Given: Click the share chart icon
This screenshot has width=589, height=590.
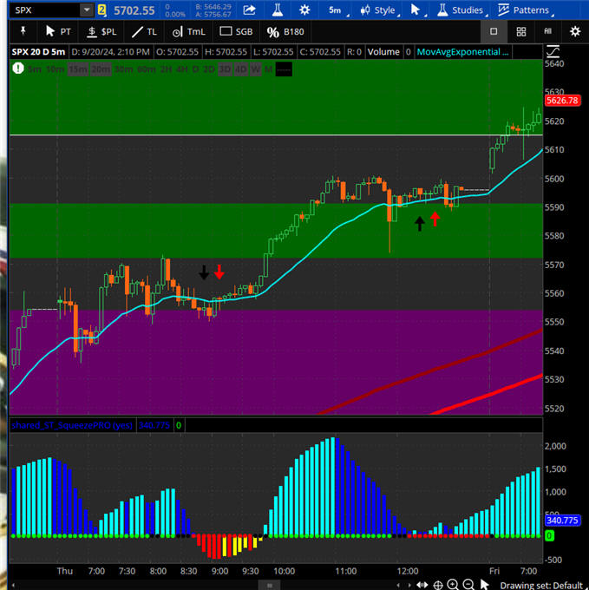Looking at the screenshot, I should point(249,10).
